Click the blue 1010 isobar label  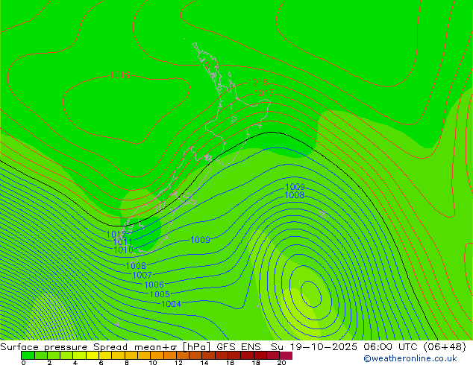click(x=123, y=250)
